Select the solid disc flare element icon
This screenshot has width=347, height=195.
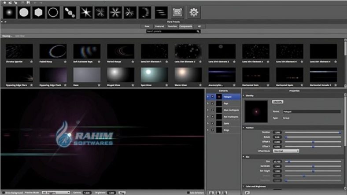pyautogui.click(x=24, y=13)
